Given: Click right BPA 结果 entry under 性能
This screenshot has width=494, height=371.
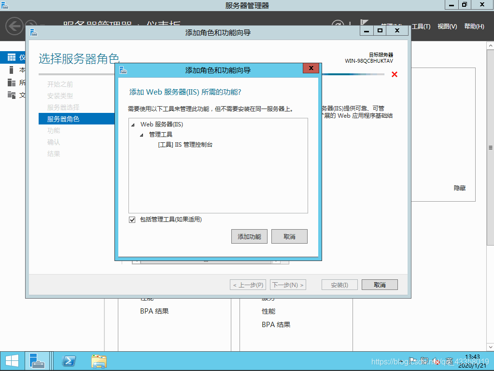Looking at the screenshot, I should (x=276, y=324).
